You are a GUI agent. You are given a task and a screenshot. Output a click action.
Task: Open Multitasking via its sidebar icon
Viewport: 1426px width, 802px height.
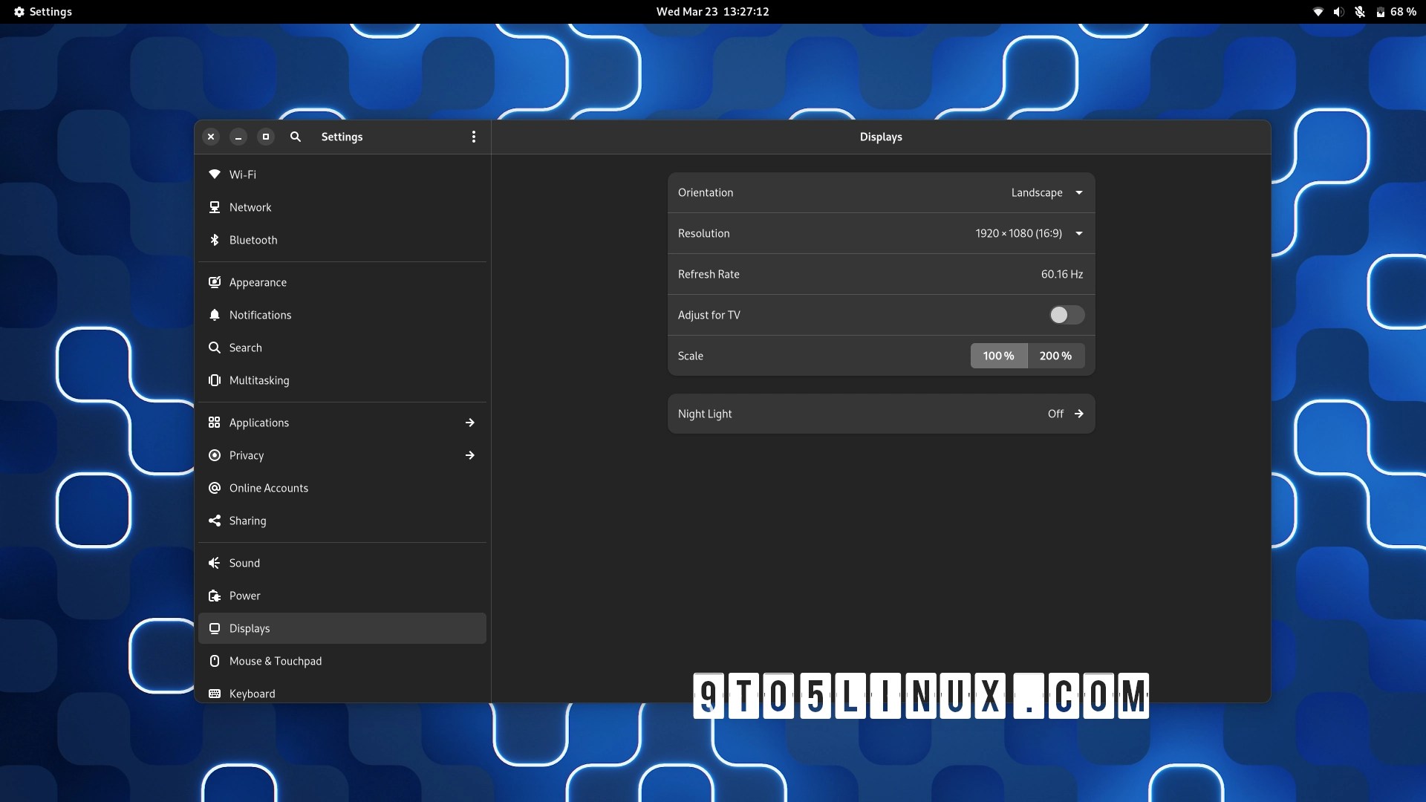click(x=215, y=380)
